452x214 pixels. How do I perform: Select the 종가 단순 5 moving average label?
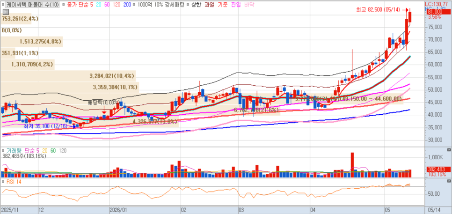pos(80,5)
